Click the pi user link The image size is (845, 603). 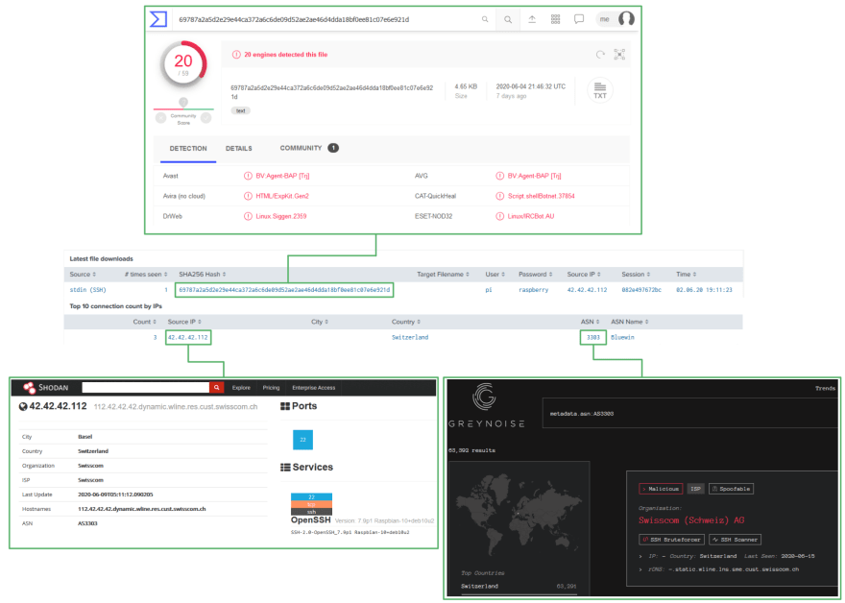click(488, 290)
